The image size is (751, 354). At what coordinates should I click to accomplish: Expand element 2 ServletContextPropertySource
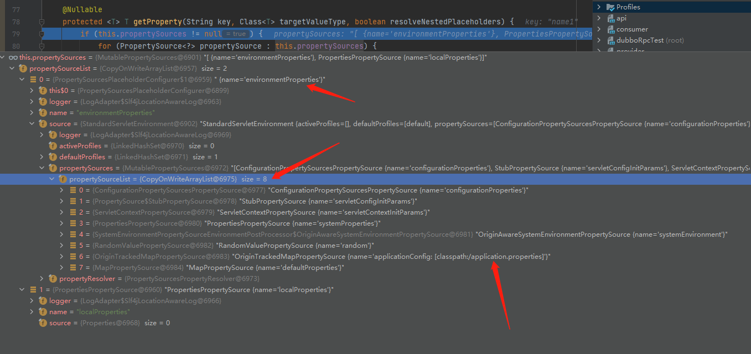(x=63, y=212)
